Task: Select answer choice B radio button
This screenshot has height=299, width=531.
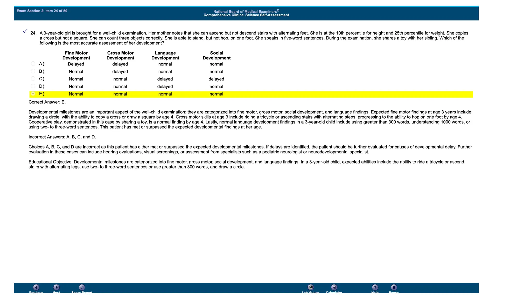Action: tap(33, 71)
